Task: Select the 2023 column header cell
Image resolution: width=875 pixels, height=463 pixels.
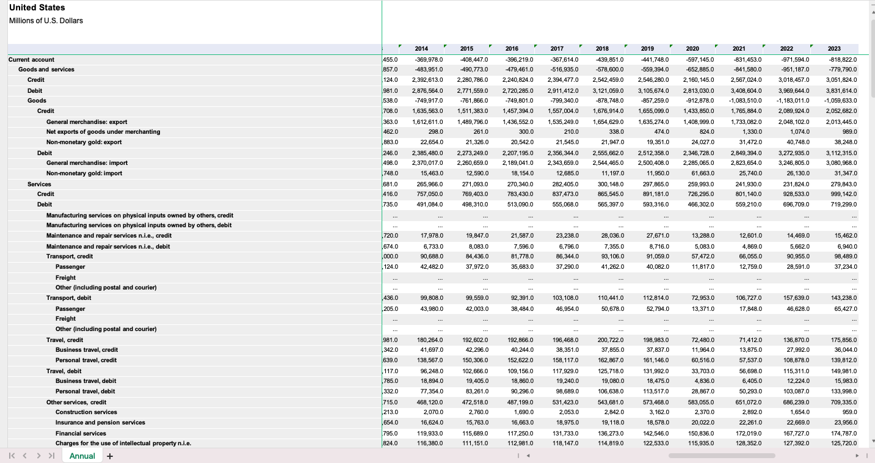Action: click(834, 49)
